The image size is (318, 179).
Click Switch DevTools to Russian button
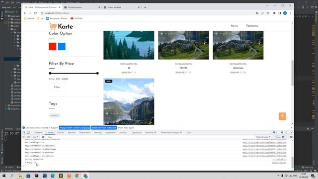[x=104, y=128]
